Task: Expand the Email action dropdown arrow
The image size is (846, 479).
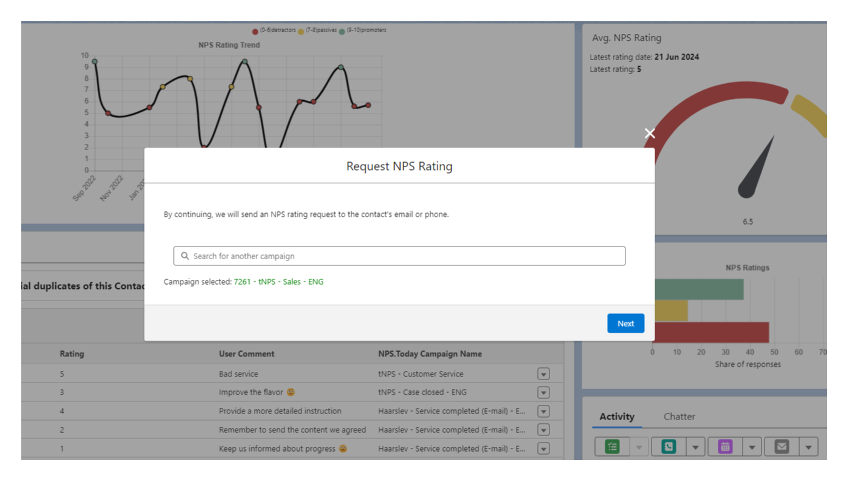Action: [x=808, y=447]
